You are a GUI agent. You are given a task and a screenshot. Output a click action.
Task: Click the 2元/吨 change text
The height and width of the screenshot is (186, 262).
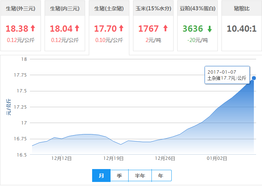pyautogui.click(x=153, y=40)
